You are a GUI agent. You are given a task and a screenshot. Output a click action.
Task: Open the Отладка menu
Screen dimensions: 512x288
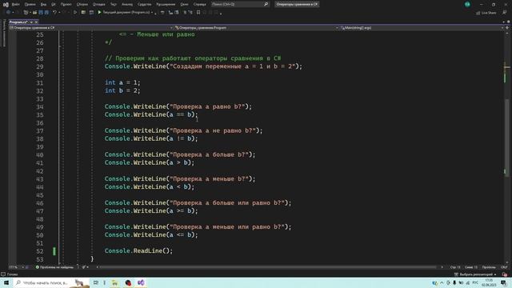point(98,4)
